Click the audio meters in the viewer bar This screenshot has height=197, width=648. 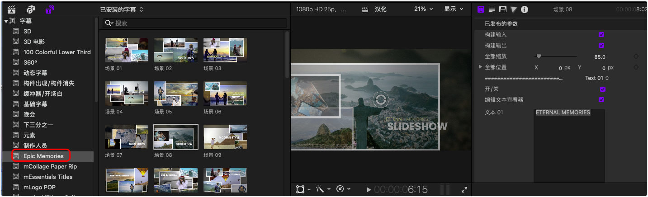(x=445, y=189)
